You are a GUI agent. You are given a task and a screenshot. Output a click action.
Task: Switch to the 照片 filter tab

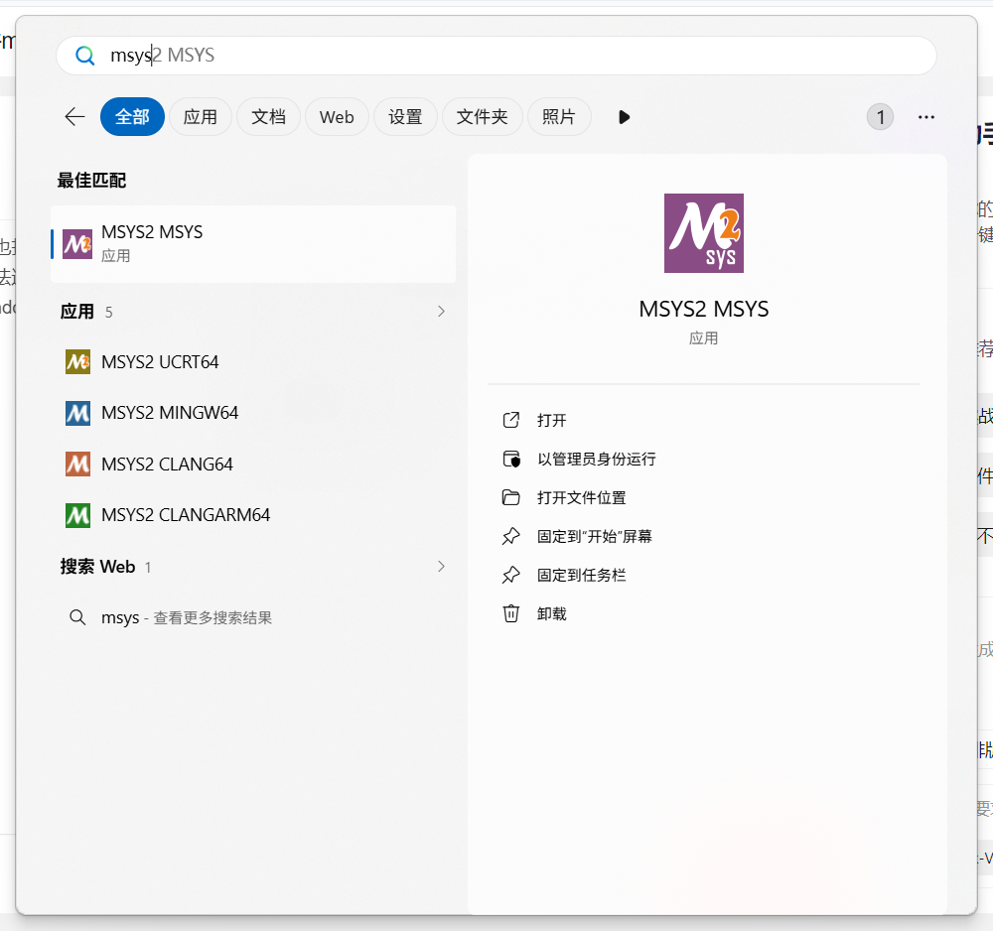click(559, 117)
